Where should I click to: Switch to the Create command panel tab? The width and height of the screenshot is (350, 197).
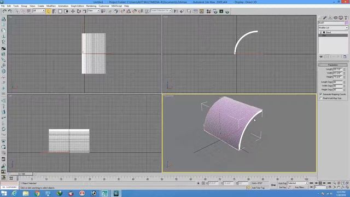320,18
